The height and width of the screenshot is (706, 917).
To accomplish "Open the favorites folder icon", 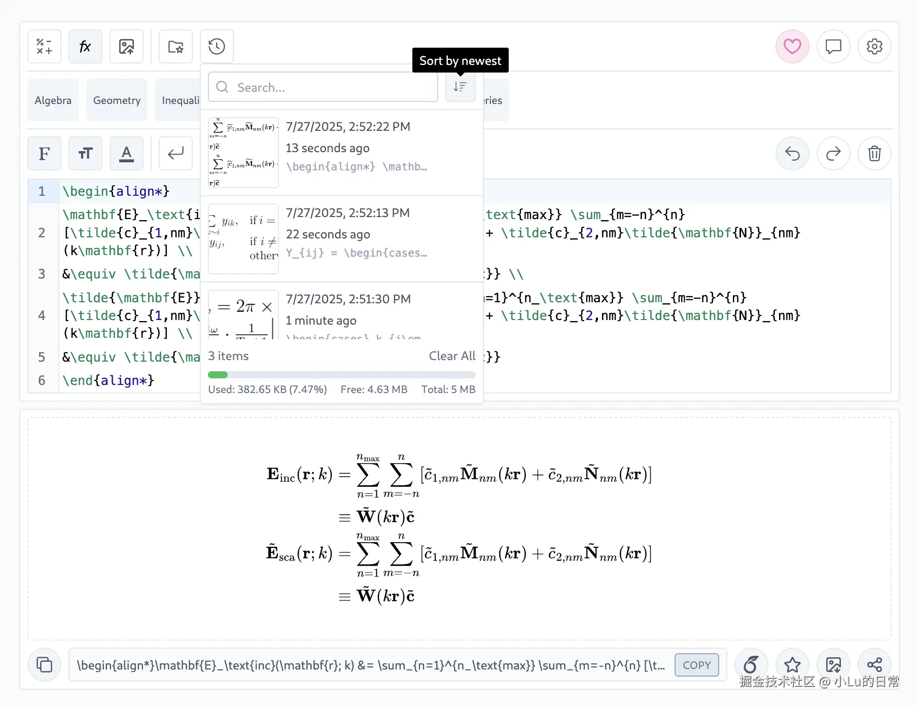I will coord(175,47).
